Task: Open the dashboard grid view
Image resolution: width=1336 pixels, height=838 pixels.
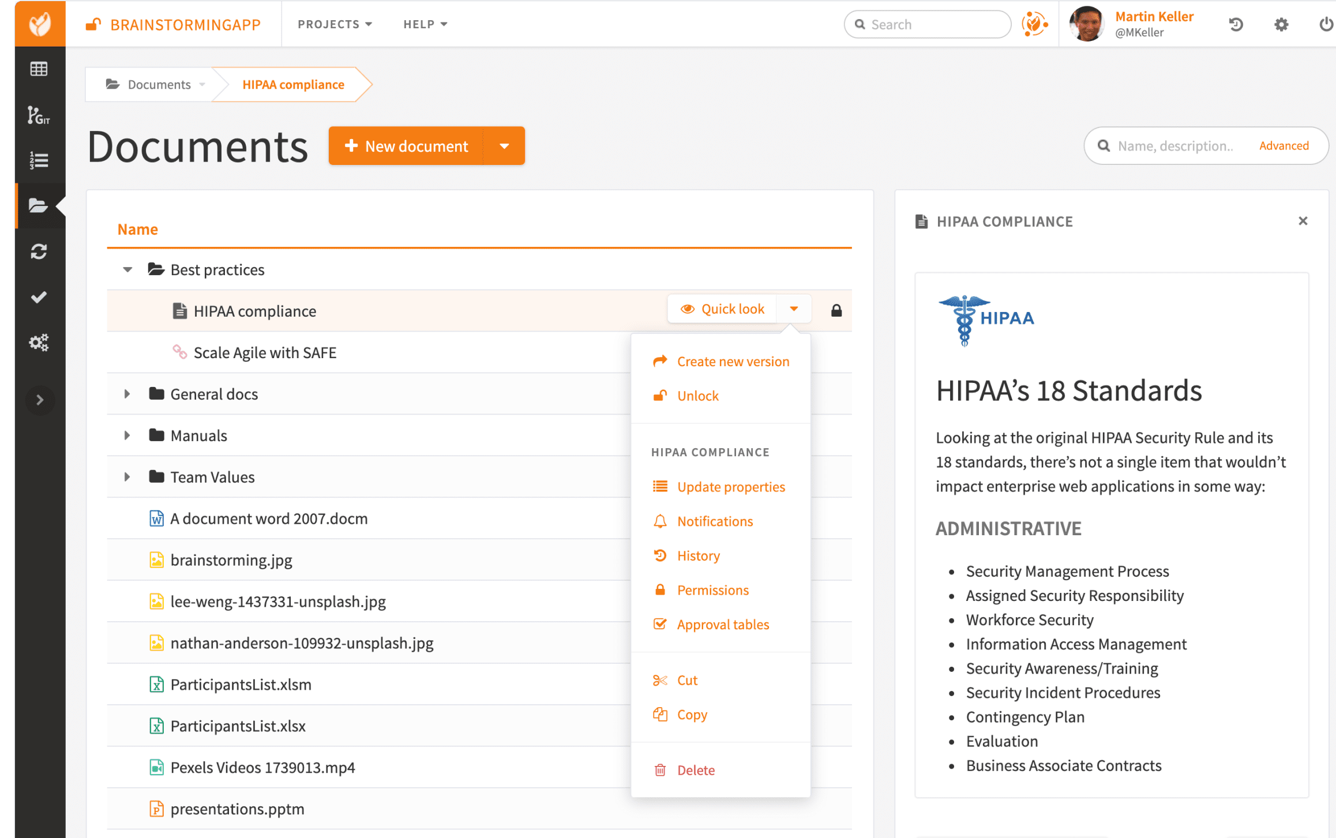Action: pos(39,69)
